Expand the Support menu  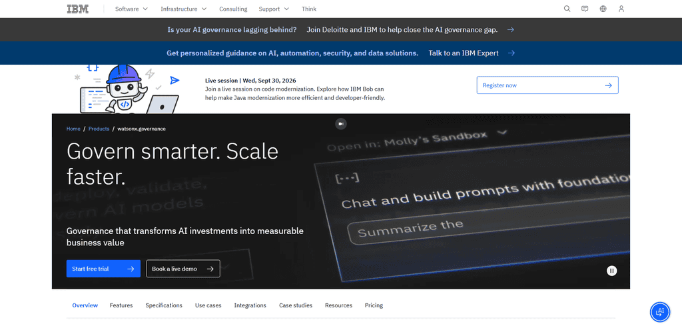click(x=274, y=9)
